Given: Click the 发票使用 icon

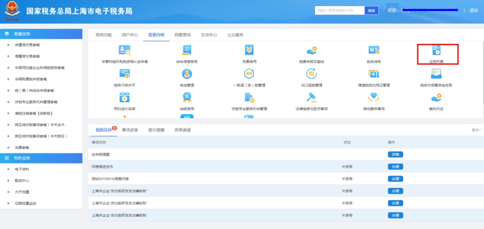Looking at the screenshot, I should click(249, 51).
